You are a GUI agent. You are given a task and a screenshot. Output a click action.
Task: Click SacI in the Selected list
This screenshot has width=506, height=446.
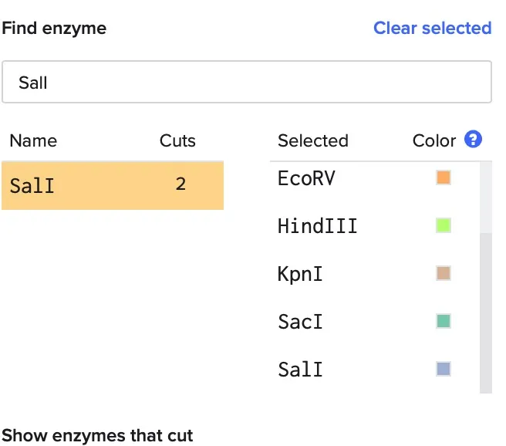(x=300, y=322)
